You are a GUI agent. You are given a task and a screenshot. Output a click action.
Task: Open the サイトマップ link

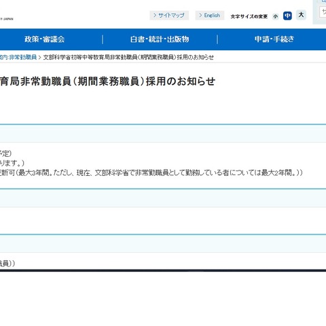pyautogui.click(x=169, y=16)
